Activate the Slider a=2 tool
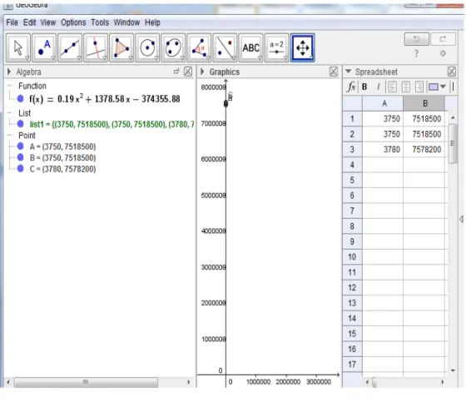 click(276, 48)
